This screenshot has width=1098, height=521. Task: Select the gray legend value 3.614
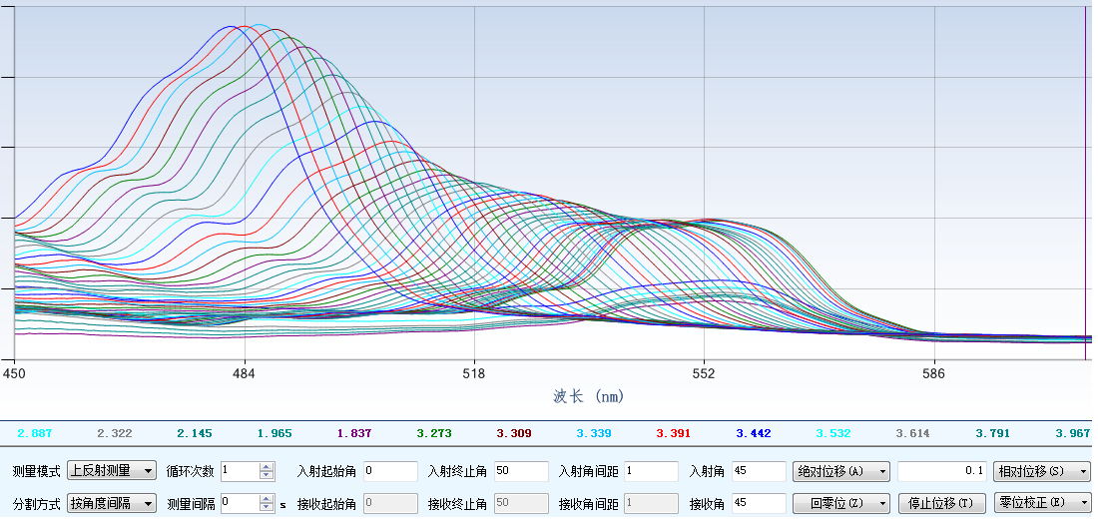[x=912, y=433]
